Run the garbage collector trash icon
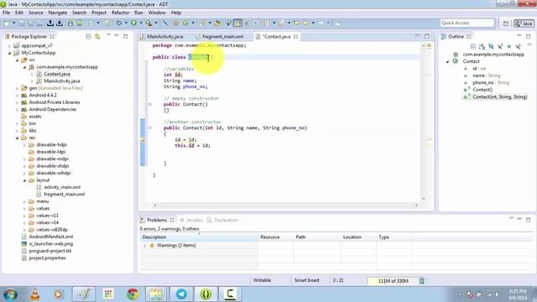537x302 pixels. (x=422, y=281)
